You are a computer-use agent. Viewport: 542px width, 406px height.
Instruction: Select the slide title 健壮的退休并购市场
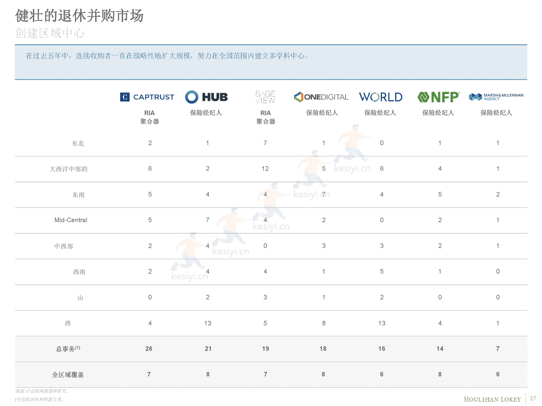tap(79, 16)
